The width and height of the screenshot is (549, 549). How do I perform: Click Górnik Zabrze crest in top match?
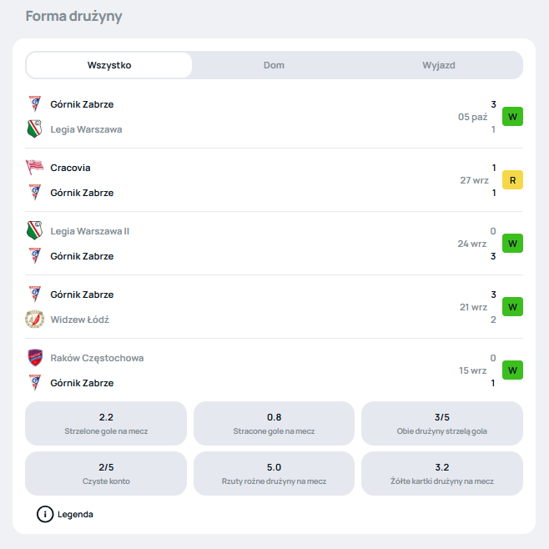[34, 104]
